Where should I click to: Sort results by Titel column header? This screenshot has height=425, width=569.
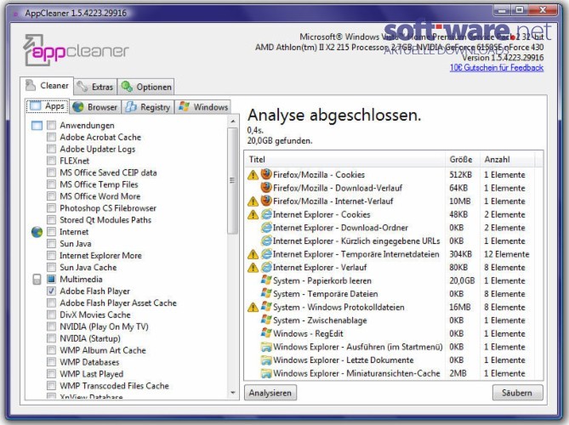coord(344,159)
